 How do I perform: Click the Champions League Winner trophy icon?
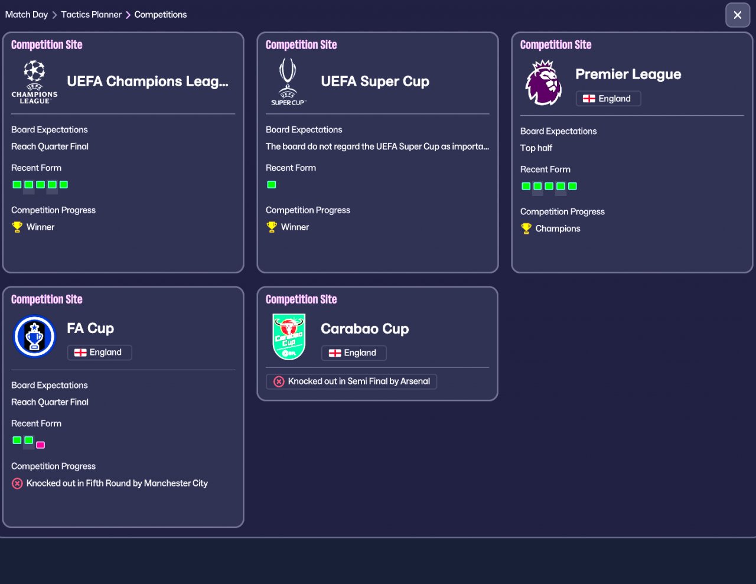(x=17, y=227)
